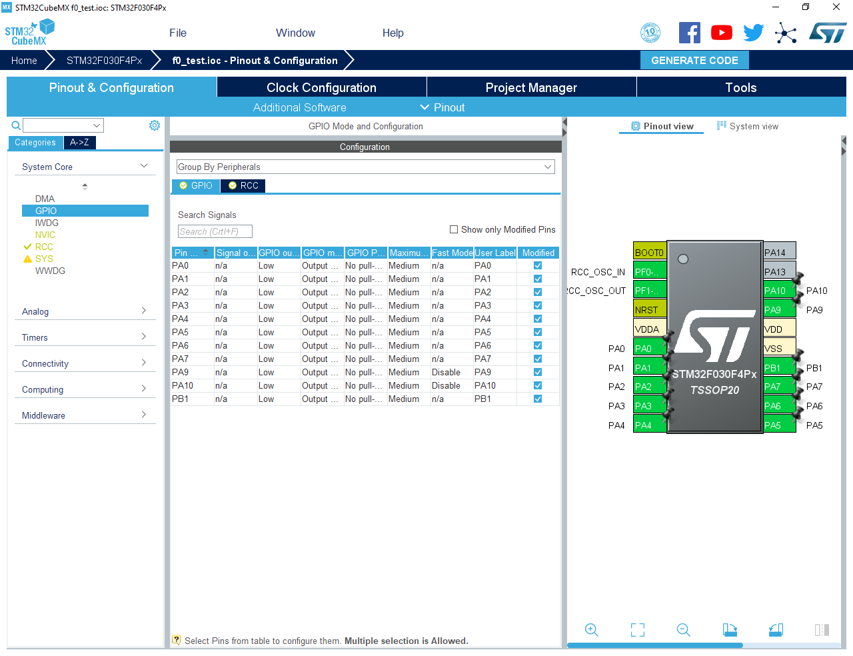Click the Search Signals input field

coord(215,231)
